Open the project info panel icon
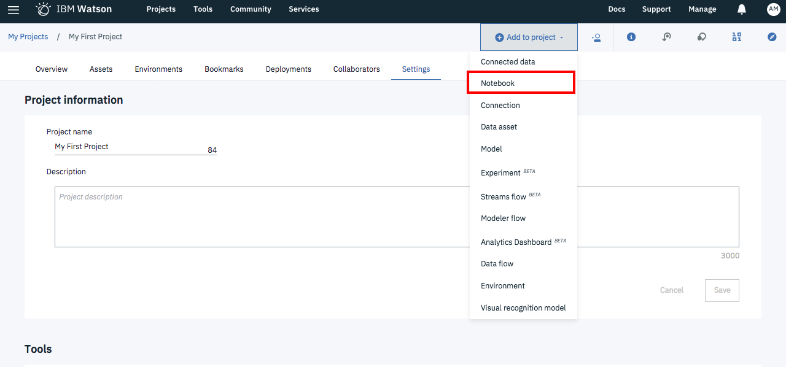The height and width of the screenshot is (367, 786). tap(631, 37)
